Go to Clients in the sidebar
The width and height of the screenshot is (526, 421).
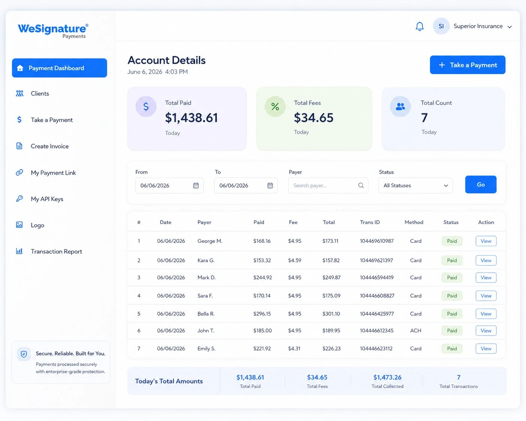click(x=40, y=93)
